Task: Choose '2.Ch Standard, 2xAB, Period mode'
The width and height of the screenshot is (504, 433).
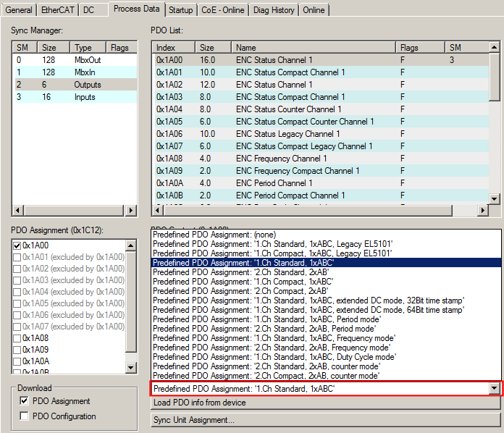Action: tap(326, 329)
